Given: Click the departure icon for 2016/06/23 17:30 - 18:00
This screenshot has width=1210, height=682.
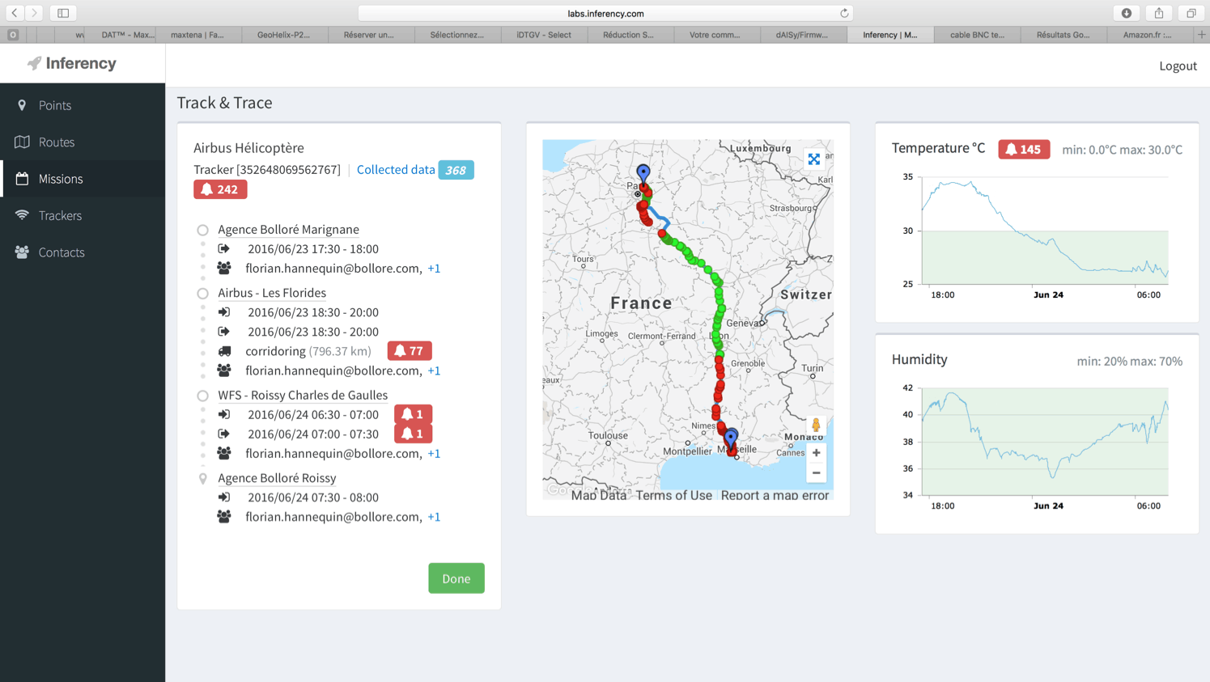Looking at the screenshot, I should click(x=224, y=248).
